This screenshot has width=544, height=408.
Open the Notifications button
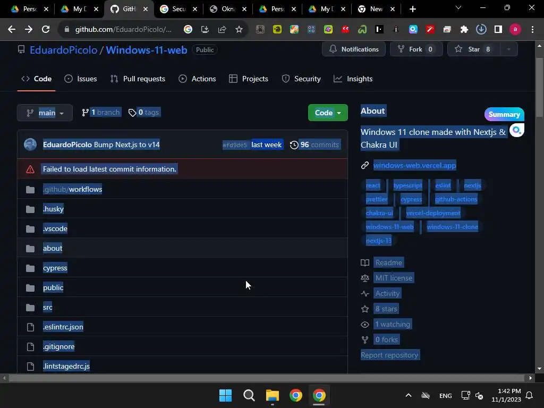click(x=353, y=49)
